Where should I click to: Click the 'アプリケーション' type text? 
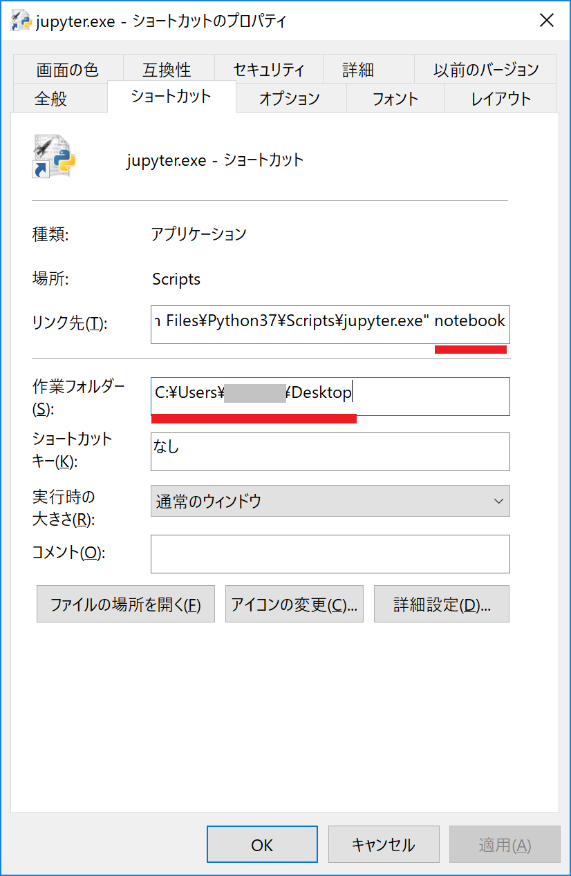tap(199, 234)
